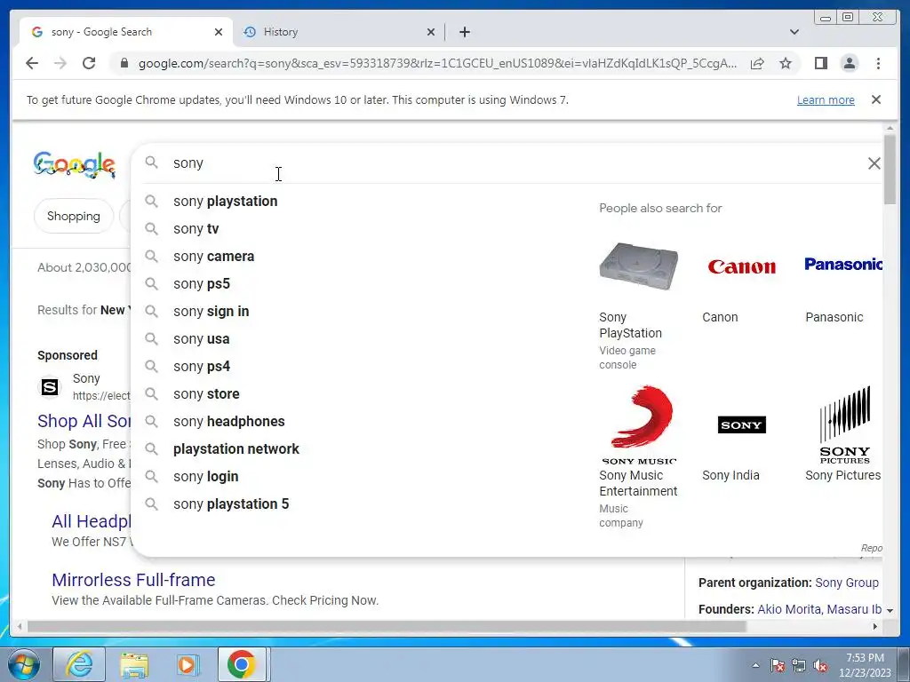
Task: Select the sony - Google Search tab
Action: [x=125, y=32]
